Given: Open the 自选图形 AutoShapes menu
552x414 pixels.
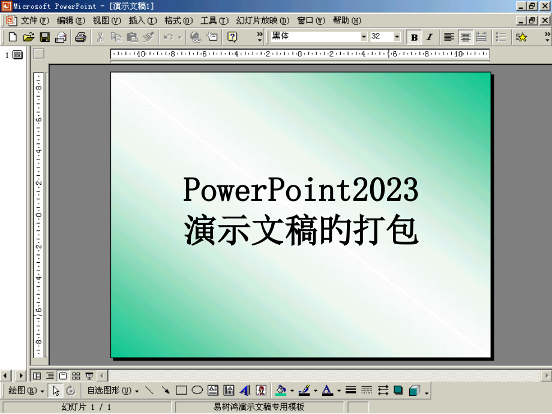Looking at the screenshot, I should [x=113, y=391].
